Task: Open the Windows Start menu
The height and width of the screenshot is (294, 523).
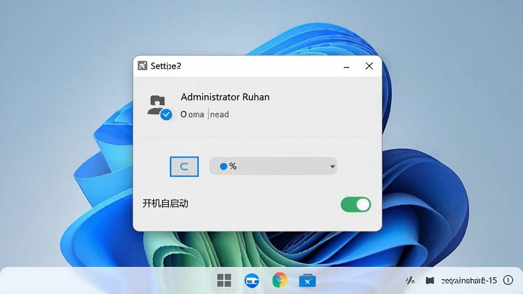Action: (224, 280)
